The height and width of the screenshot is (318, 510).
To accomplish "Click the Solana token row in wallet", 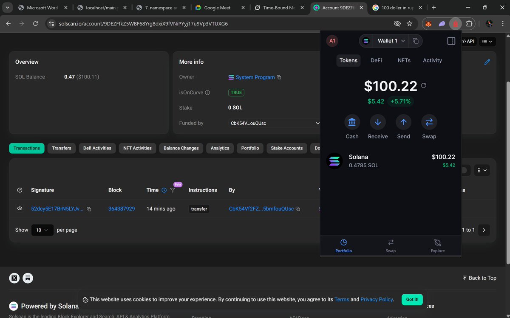I will pyautogui.click(x=391, y=161).
